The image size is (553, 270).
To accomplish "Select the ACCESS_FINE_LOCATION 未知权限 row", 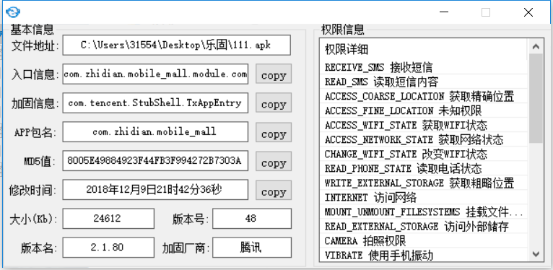I will pos(423,110).
